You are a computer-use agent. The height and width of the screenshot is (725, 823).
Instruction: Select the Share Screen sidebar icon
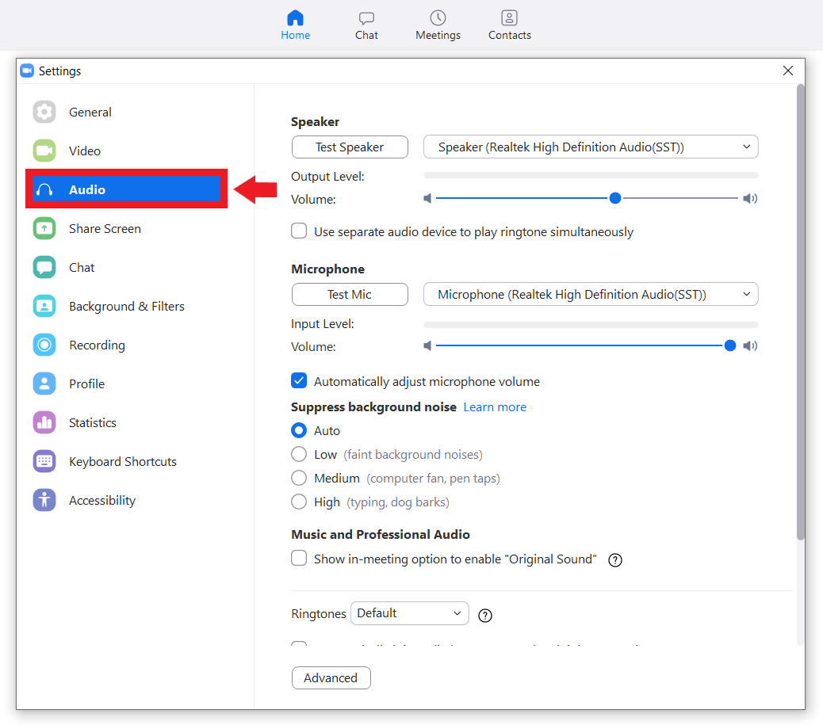point(44,228)
